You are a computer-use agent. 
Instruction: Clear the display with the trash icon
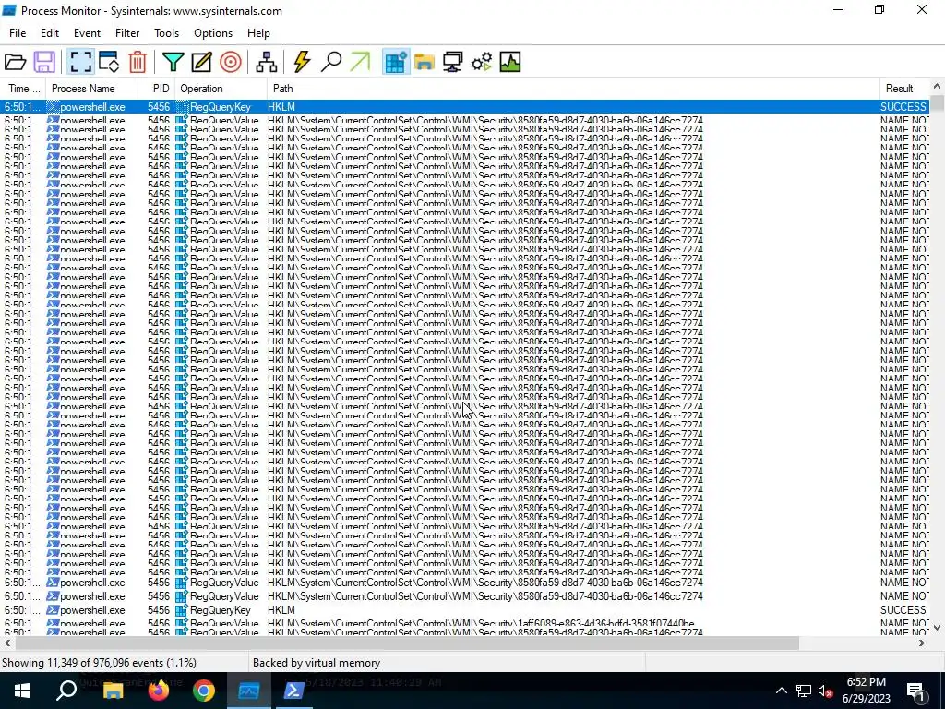[138, 62]
